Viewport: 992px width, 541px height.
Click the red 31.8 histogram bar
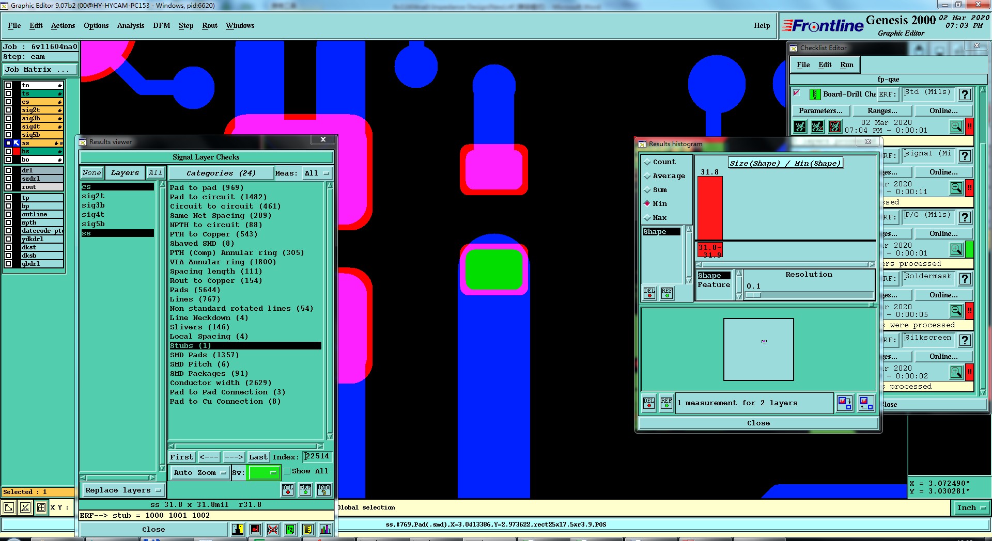click(710, 208)
